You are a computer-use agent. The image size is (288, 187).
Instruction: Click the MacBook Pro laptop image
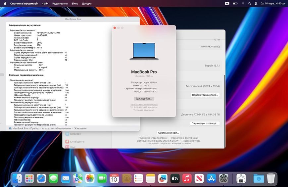144,51
